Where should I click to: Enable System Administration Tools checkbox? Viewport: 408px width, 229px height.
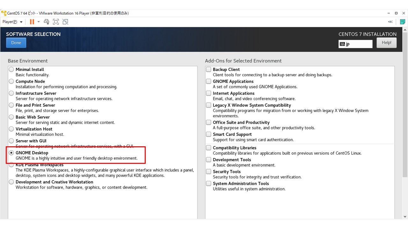tap(208, 184)
